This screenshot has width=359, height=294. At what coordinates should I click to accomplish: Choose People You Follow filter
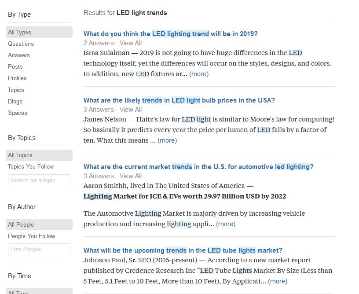click(x=31, y=236)
